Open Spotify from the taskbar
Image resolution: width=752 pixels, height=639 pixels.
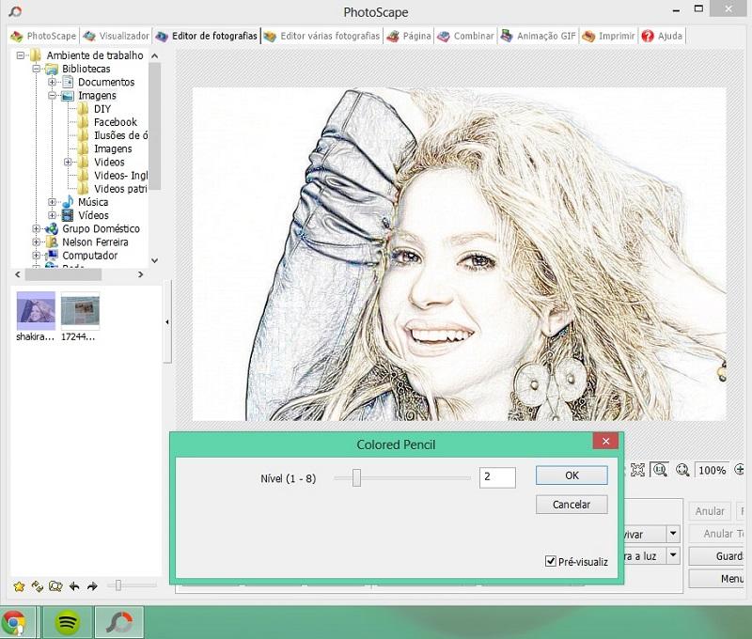coord(67,622)
